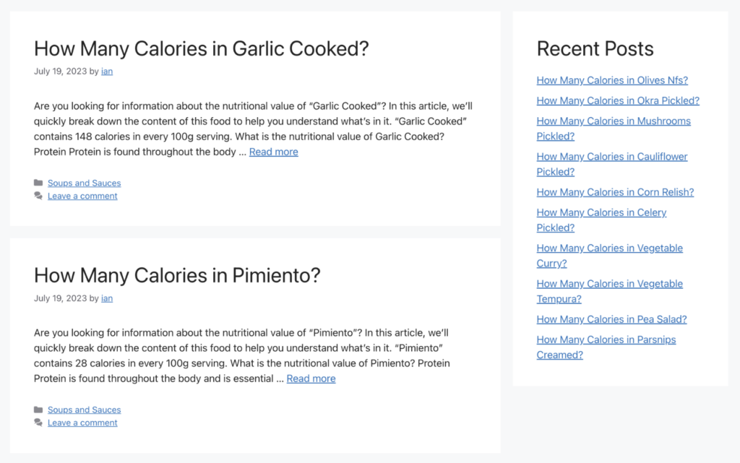Visit Calories in Vegetable Curry post
Screen dimensions: 740x463
pyautogui.click(x=610, y=256)
